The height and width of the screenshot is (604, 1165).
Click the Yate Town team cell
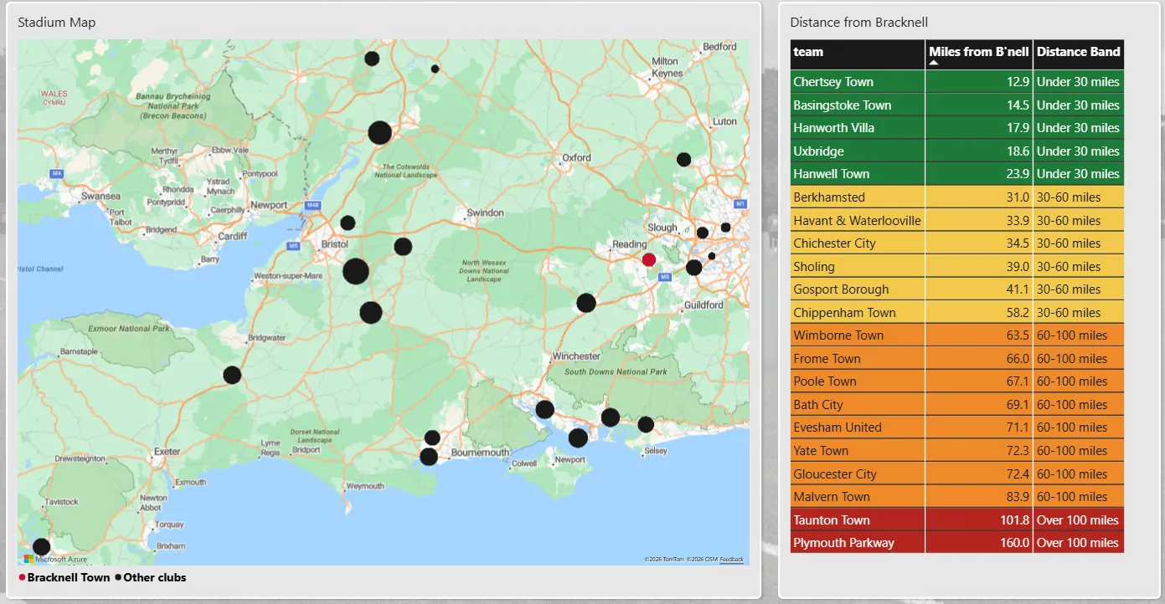pos(858,451)
